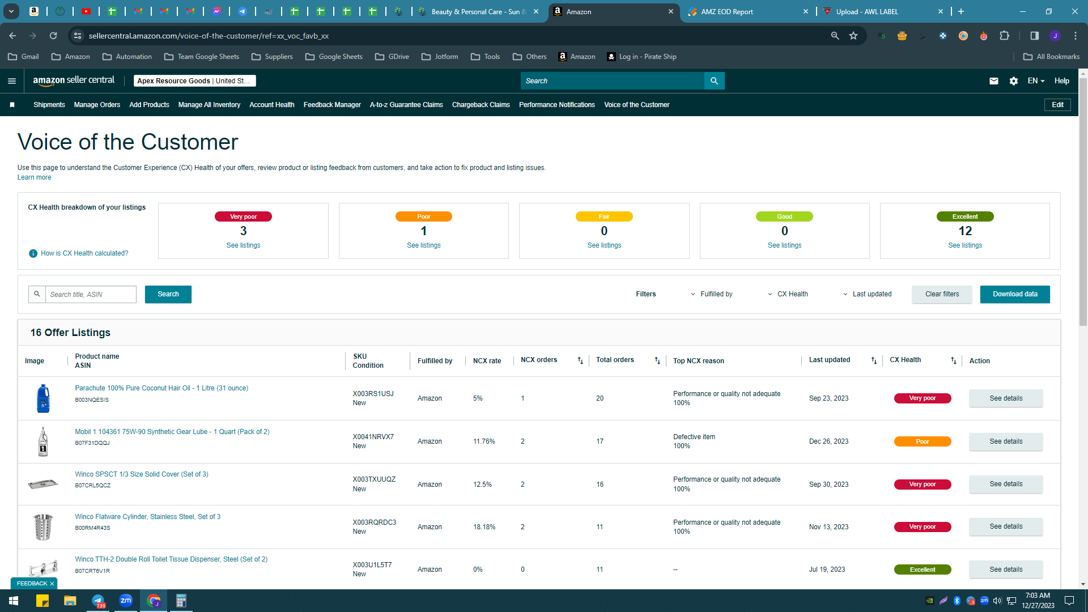The image size is (1088, 612).
Task: Close the FEEDBACK tab with its X
Action: [x=52, y=584]
